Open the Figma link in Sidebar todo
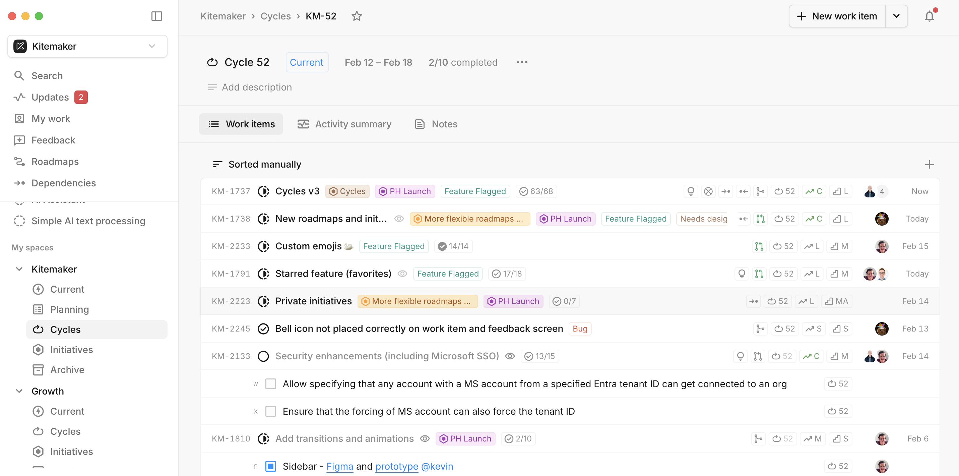Image resolution: width=959 pixels, height=476 pixels. coord(339,466)
